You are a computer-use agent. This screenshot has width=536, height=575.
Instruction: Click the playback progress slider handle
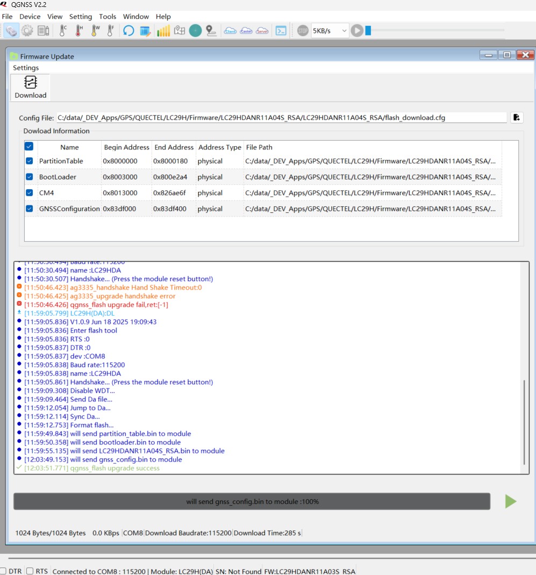click(x=368, y=31)
